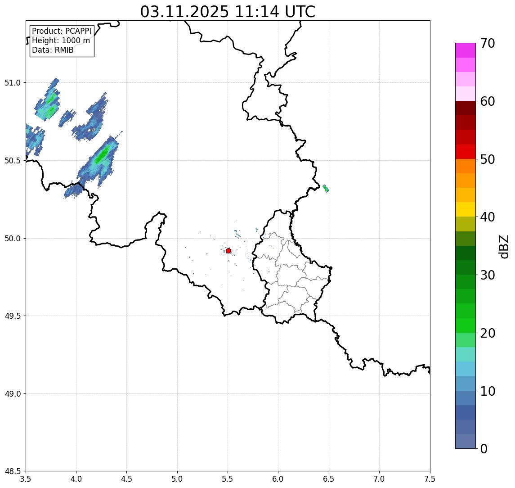This screenshot has height=488, width=515.
Task: Click the longitude axis label 5.0
Action: click(177, 479)
